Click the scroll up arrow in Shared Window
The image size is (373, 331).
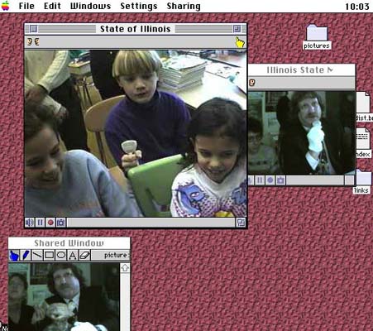[125, 268]
